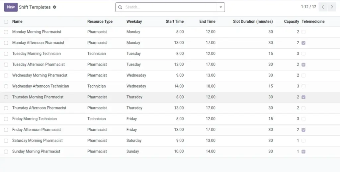Viewport: 340px width, 172px height.
Task: Open the Shift Templates gear settings icon
Action: (54, 7)
